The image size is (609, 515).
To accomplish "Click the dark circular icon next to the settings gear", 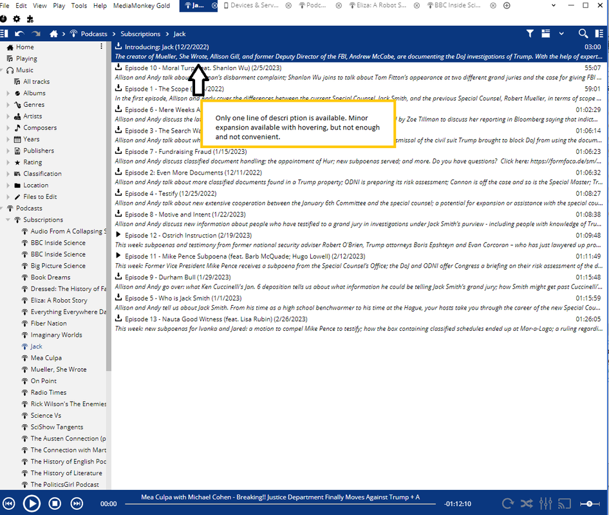I will point(3,19).
